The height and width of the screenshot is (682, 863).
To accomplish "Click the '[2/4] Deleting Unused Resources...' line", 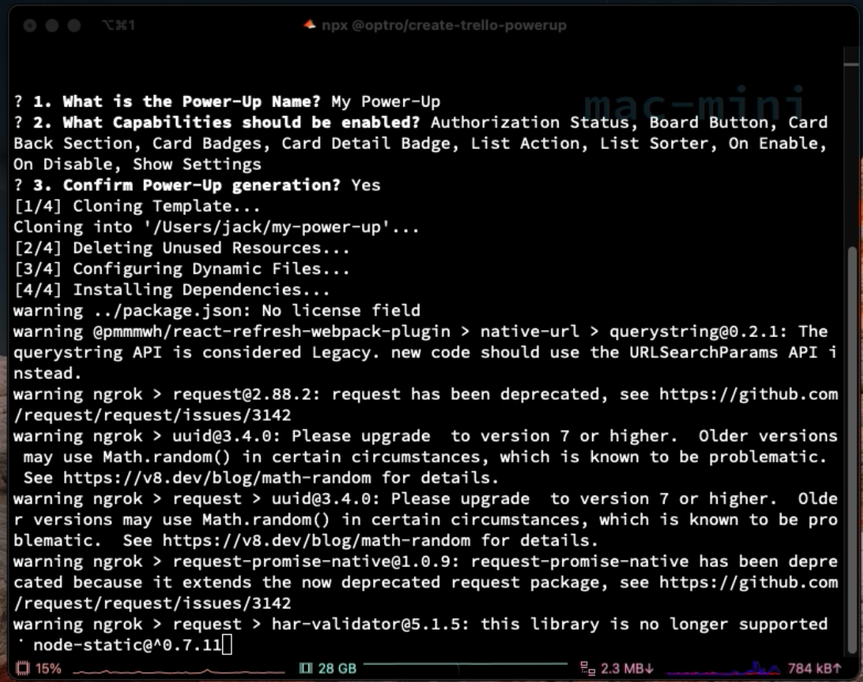I will [182, 248].
